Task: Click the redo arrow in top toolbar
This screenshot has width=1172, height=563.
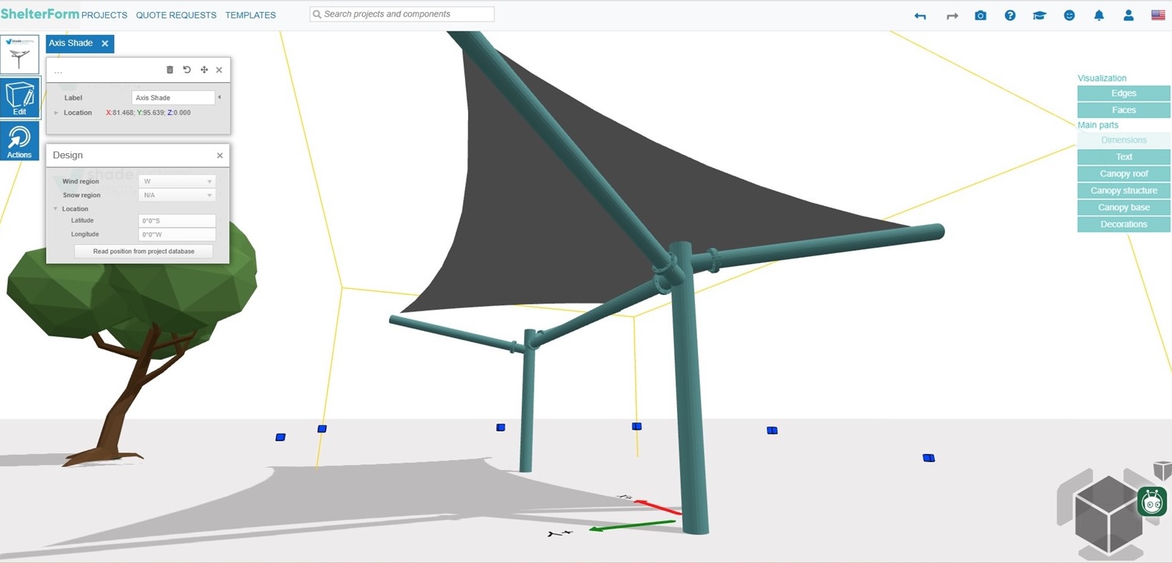Action: click(x=952, y=16)
